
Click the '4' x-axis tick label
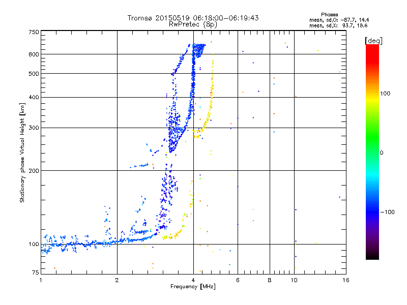(193, 281)
